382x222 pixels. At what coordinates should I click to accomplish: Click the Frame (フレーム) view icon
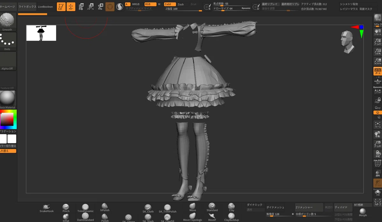(378, 125)
